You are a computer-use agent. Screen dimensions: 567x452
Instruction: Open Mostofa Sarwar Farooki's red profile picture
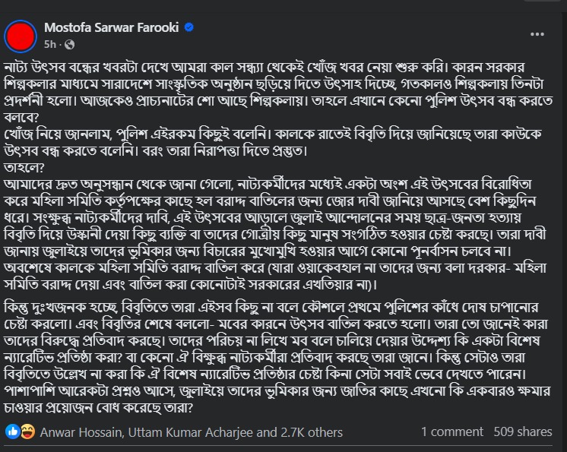21,36
